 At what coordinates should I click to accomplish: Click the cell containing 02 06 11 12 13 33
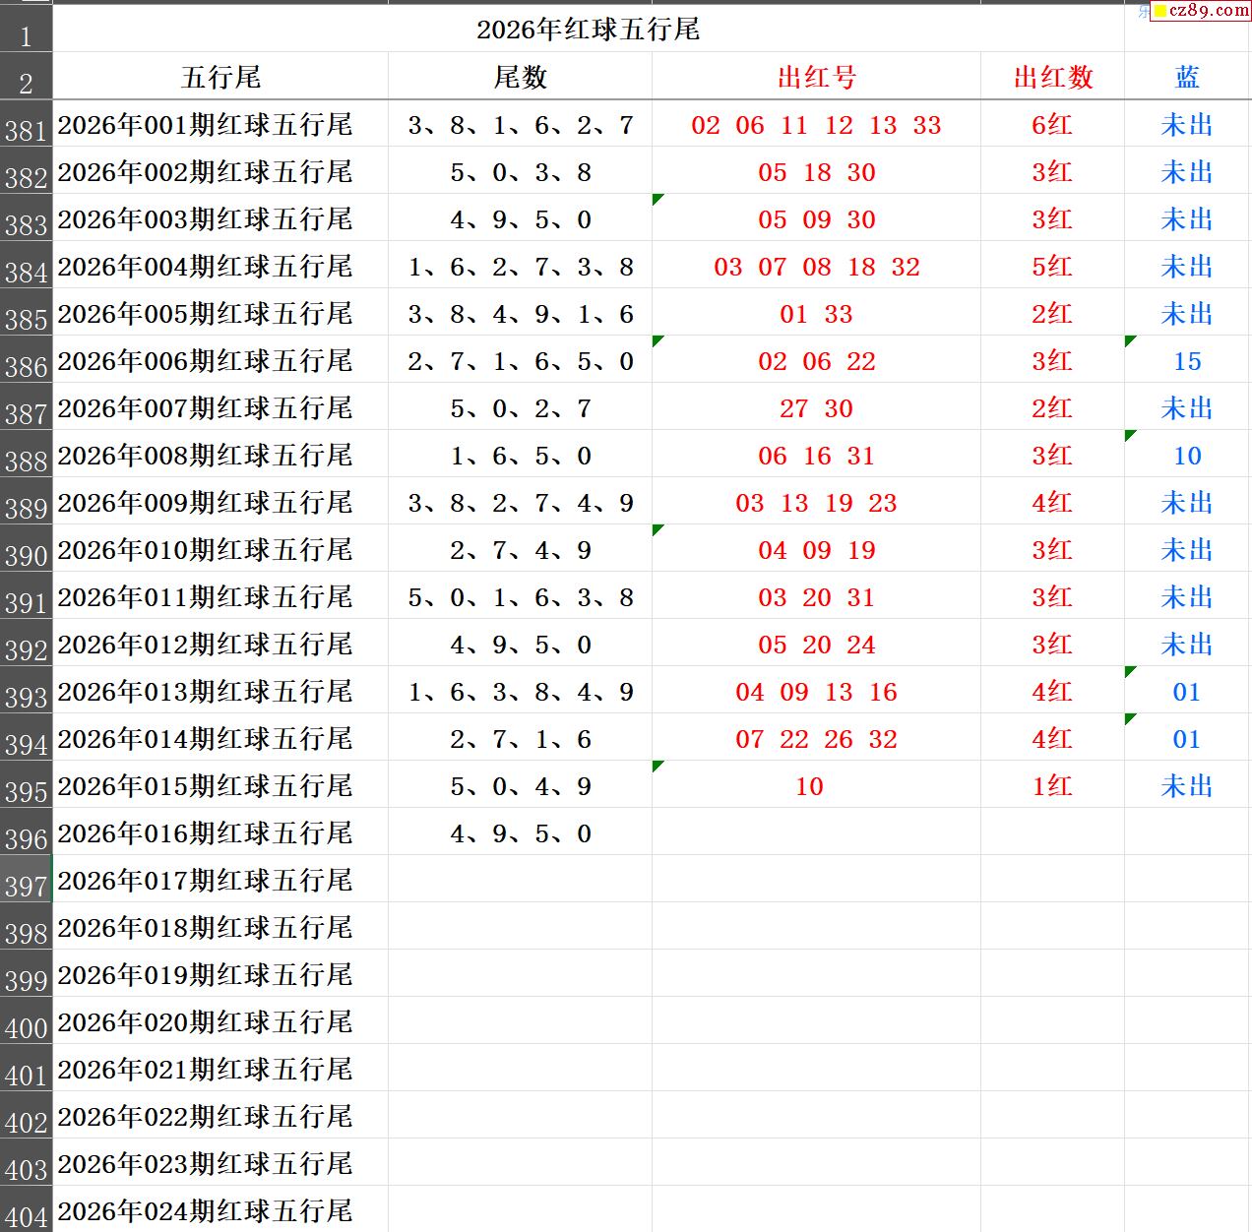pos(816,125)
